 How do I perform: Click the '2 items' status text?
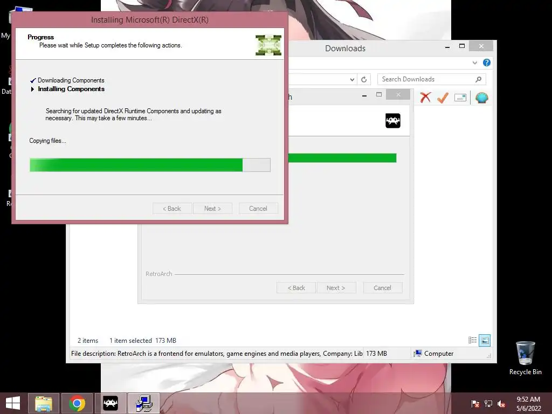click(88, 341)
